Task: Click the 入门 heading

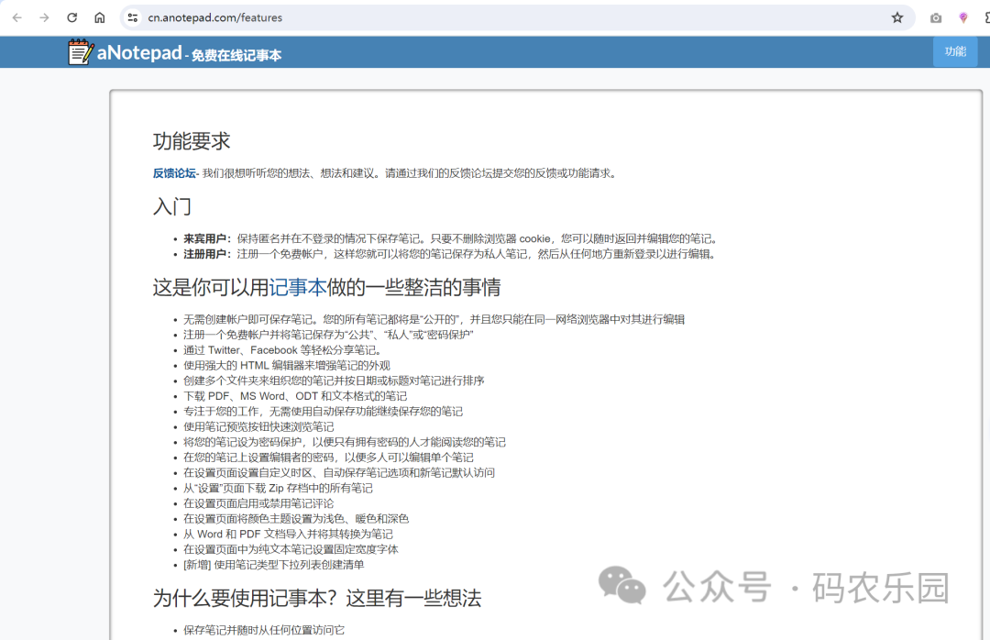Action: 171,206
